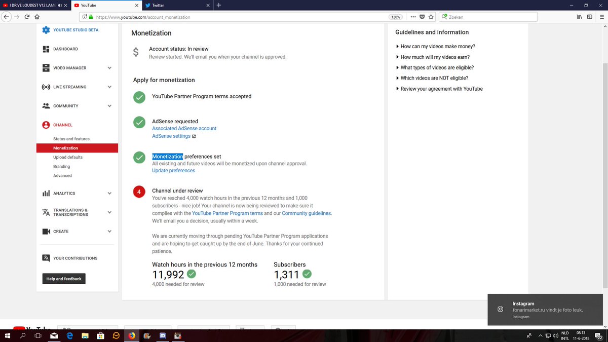Mute the playing tab's speaker icon
The image size is (608, 342).
pos(60,5)
